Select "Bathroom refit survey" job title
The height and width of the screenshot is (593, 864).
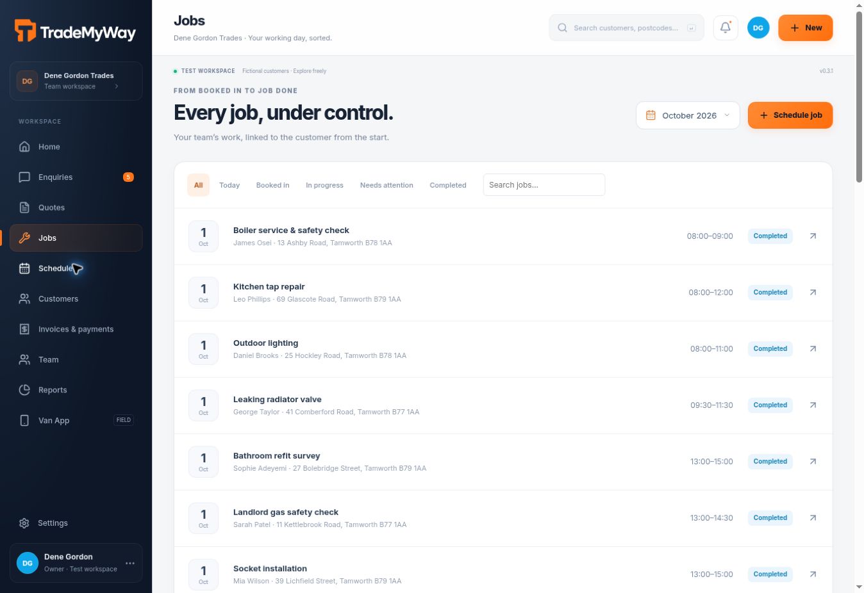(x=277, y=455)
